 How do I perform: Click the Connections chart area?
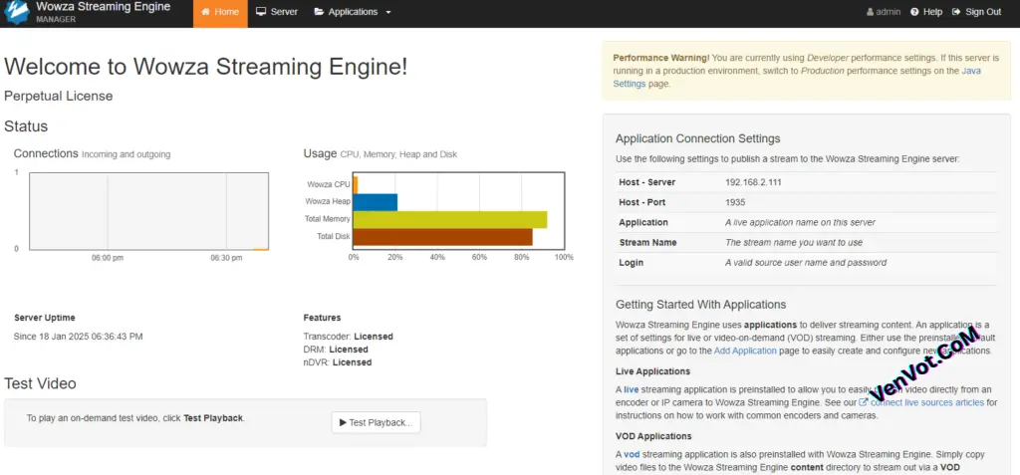tap(149, 211)
